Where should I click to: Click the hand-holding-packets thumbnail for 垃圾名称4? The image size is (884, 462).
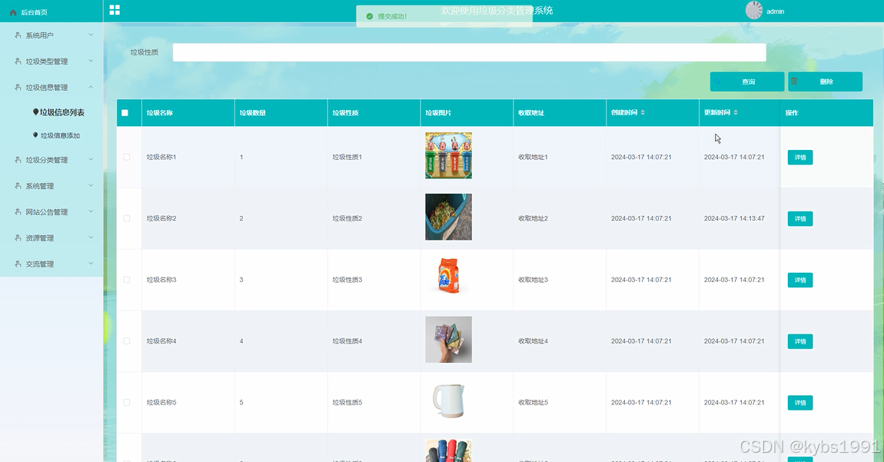coord(448,339)
